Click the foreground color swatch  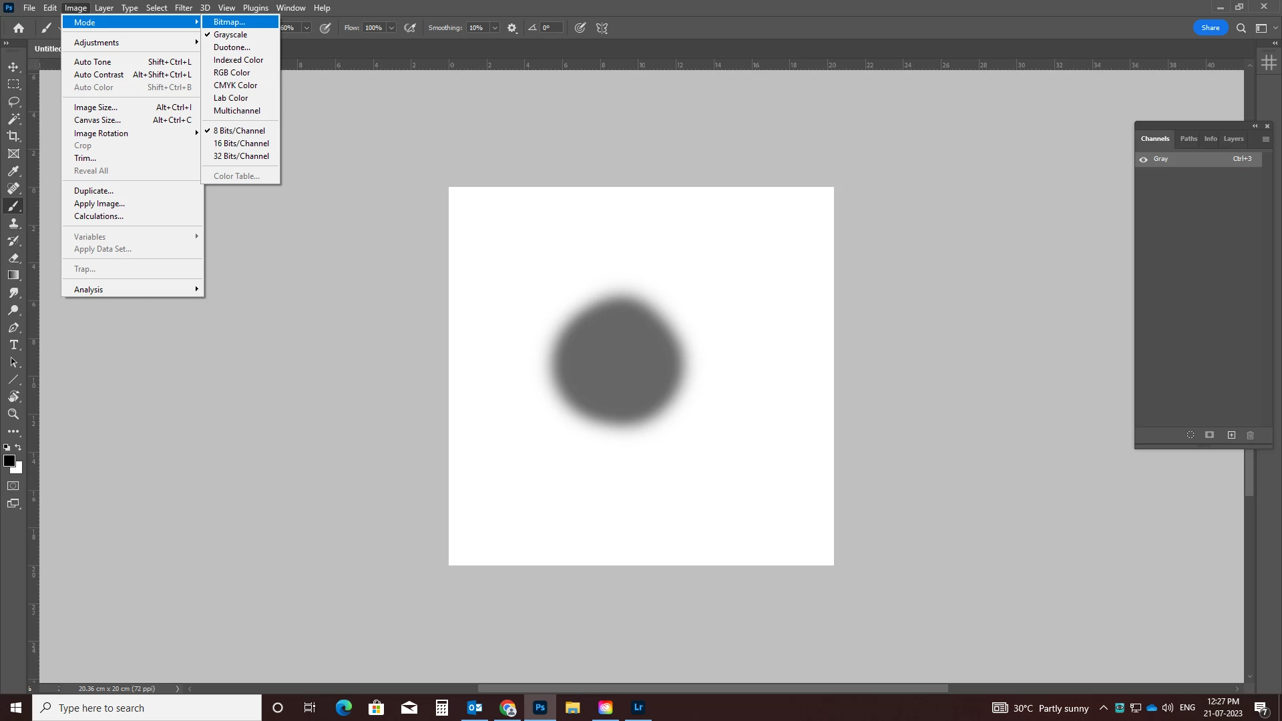[x=9, y=461]
